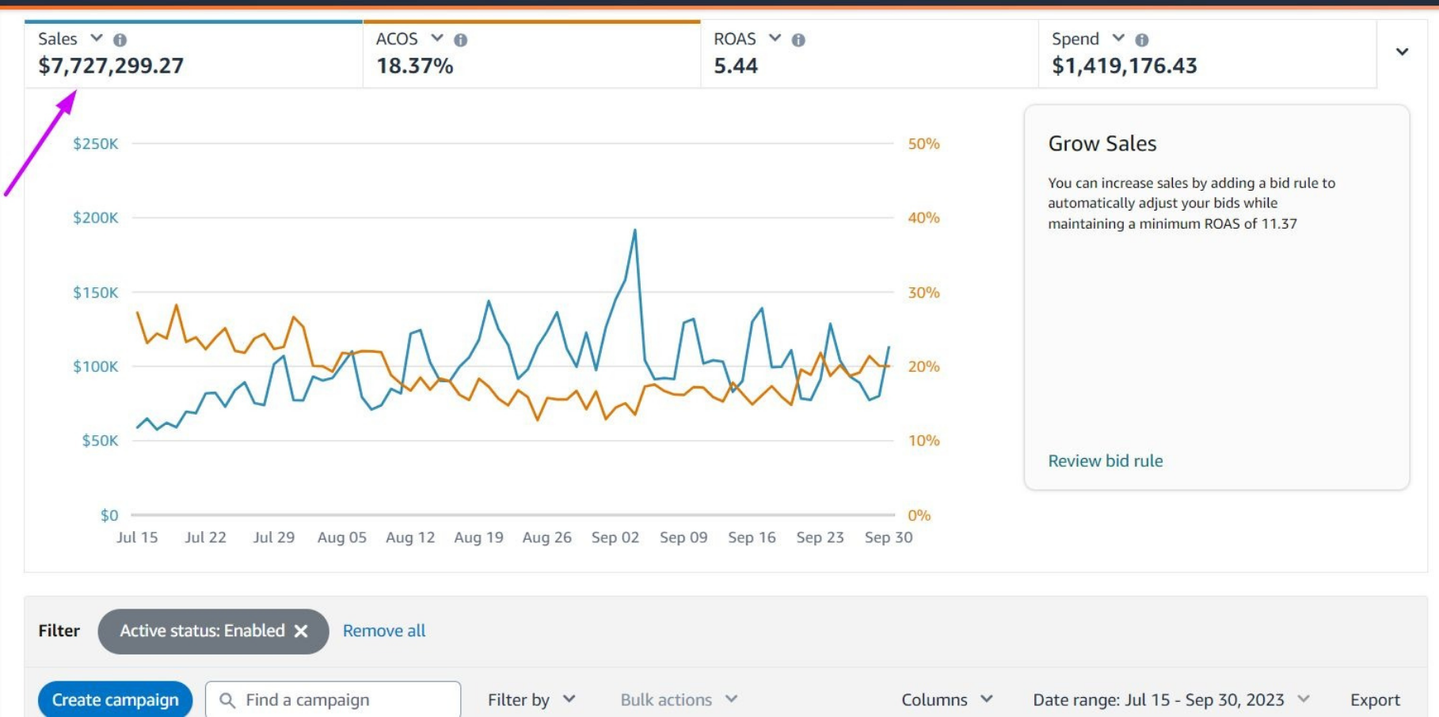Expand more metrics with right-side chevron
The image size is (1439, 717).
(1402, 52)
